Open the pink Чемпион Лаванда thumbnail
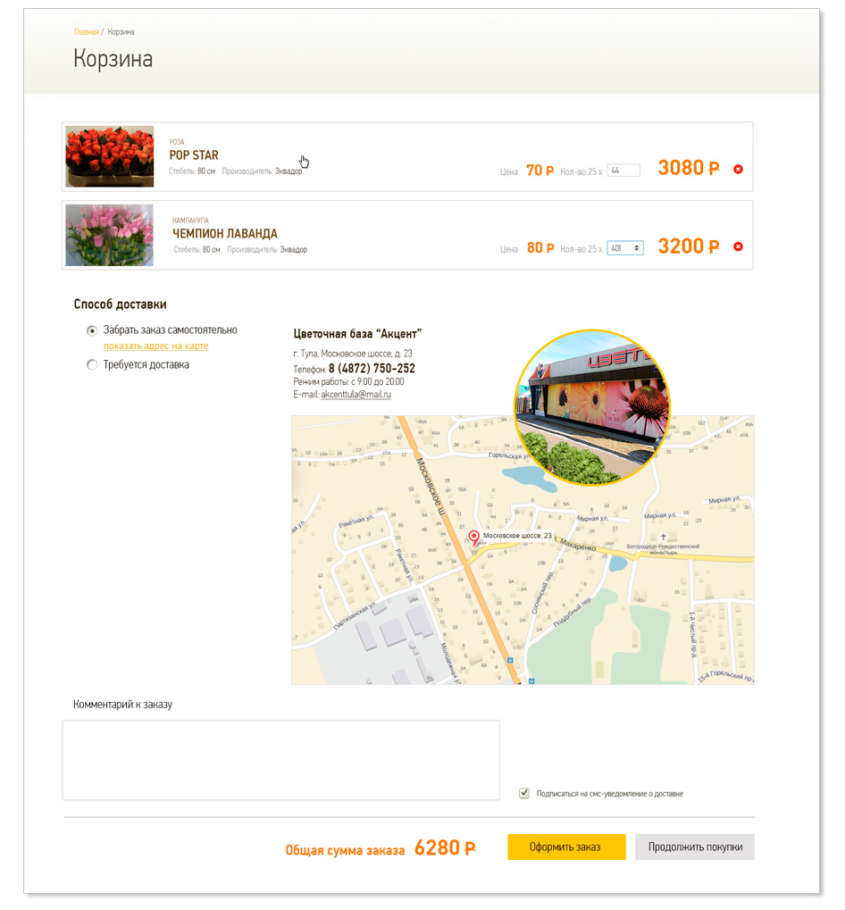 (x=110, y=235)
